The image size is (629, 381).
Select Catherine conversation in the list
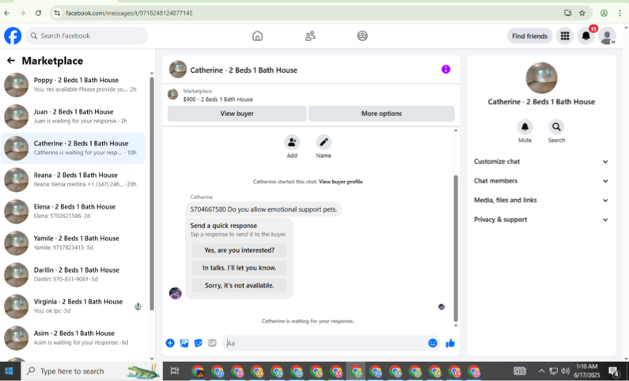point(73,148)
